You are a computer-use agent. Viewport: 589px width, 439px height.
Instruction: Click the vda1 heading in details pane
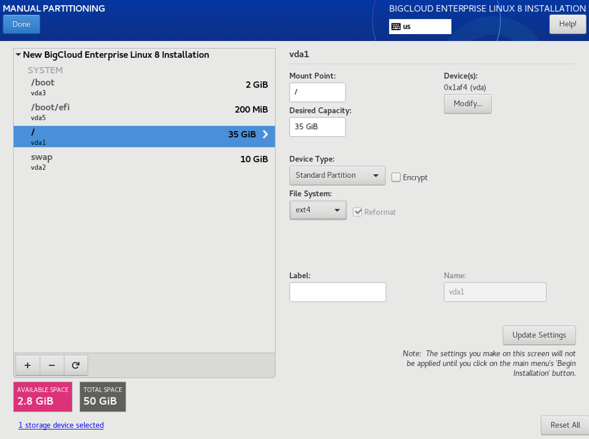point(299,54)
